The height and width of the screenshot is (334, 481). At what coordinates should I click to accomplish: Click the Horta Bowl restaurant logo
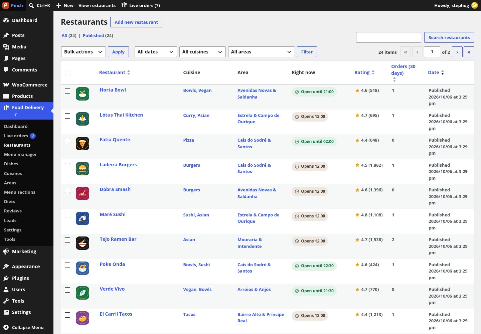point(83,94)
